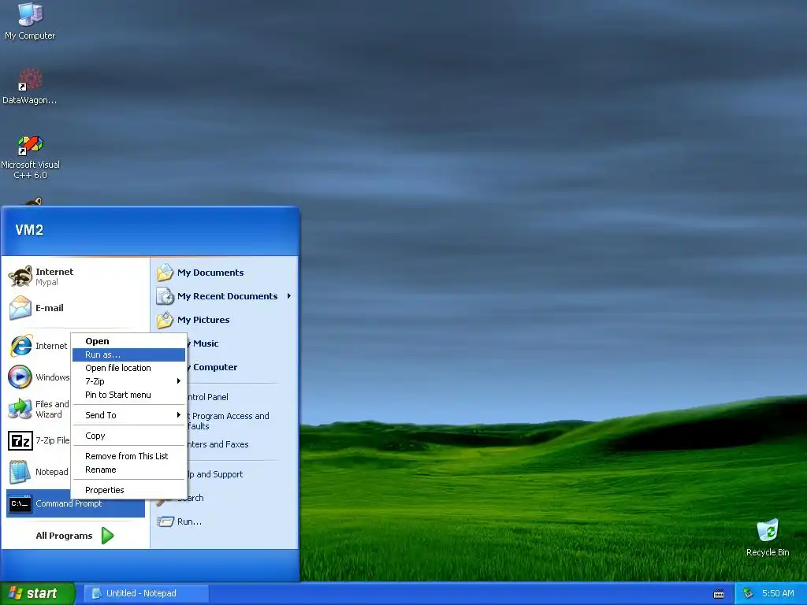
Task: Click the E-mail envelope icon
Action: coord(20,308)
